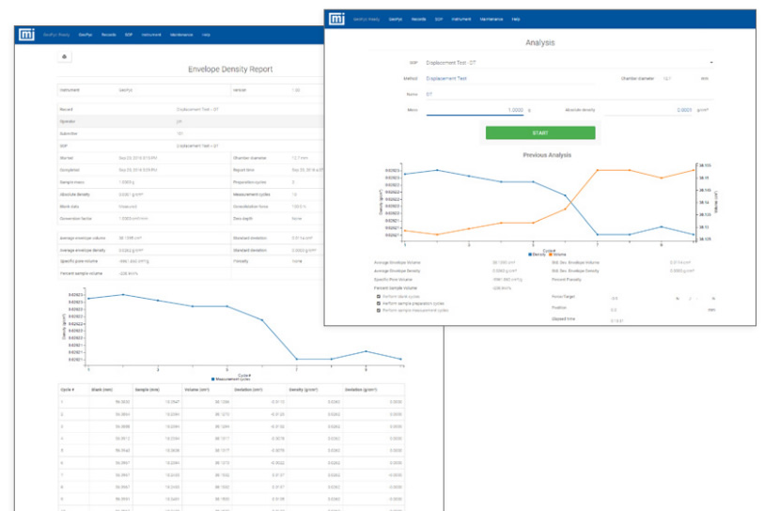
Task: Open SOP menu in Analysis window navbar
Action: click(x=440, y=19)
